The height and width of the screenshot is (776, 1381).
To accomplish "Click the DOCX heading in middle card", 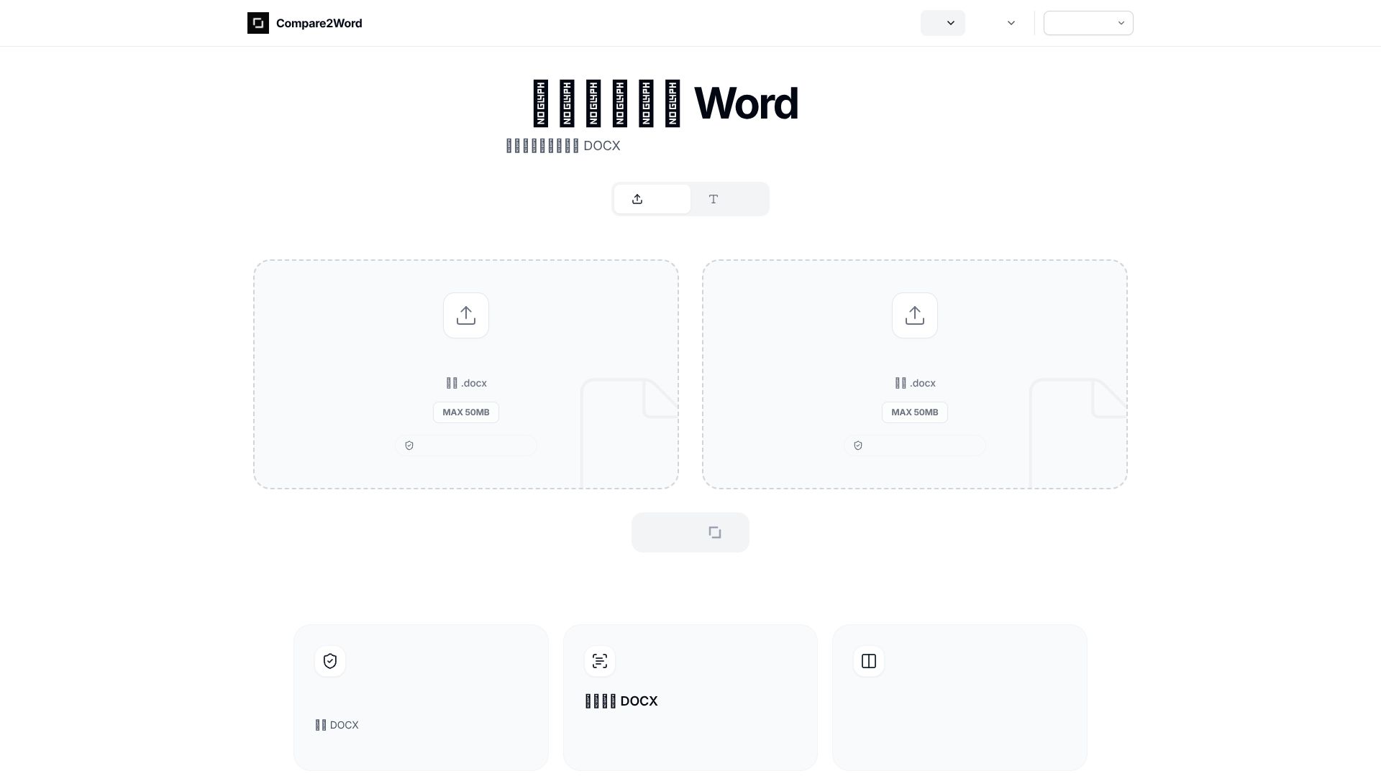I will click(x=621, y=701).
